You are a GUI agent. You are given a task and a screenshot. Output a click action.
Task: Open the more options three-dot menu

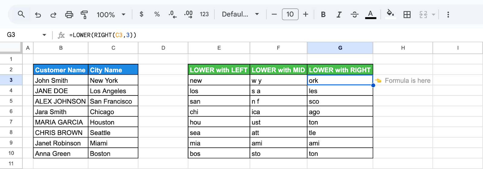pyautogui.click(x=448, y=14)
